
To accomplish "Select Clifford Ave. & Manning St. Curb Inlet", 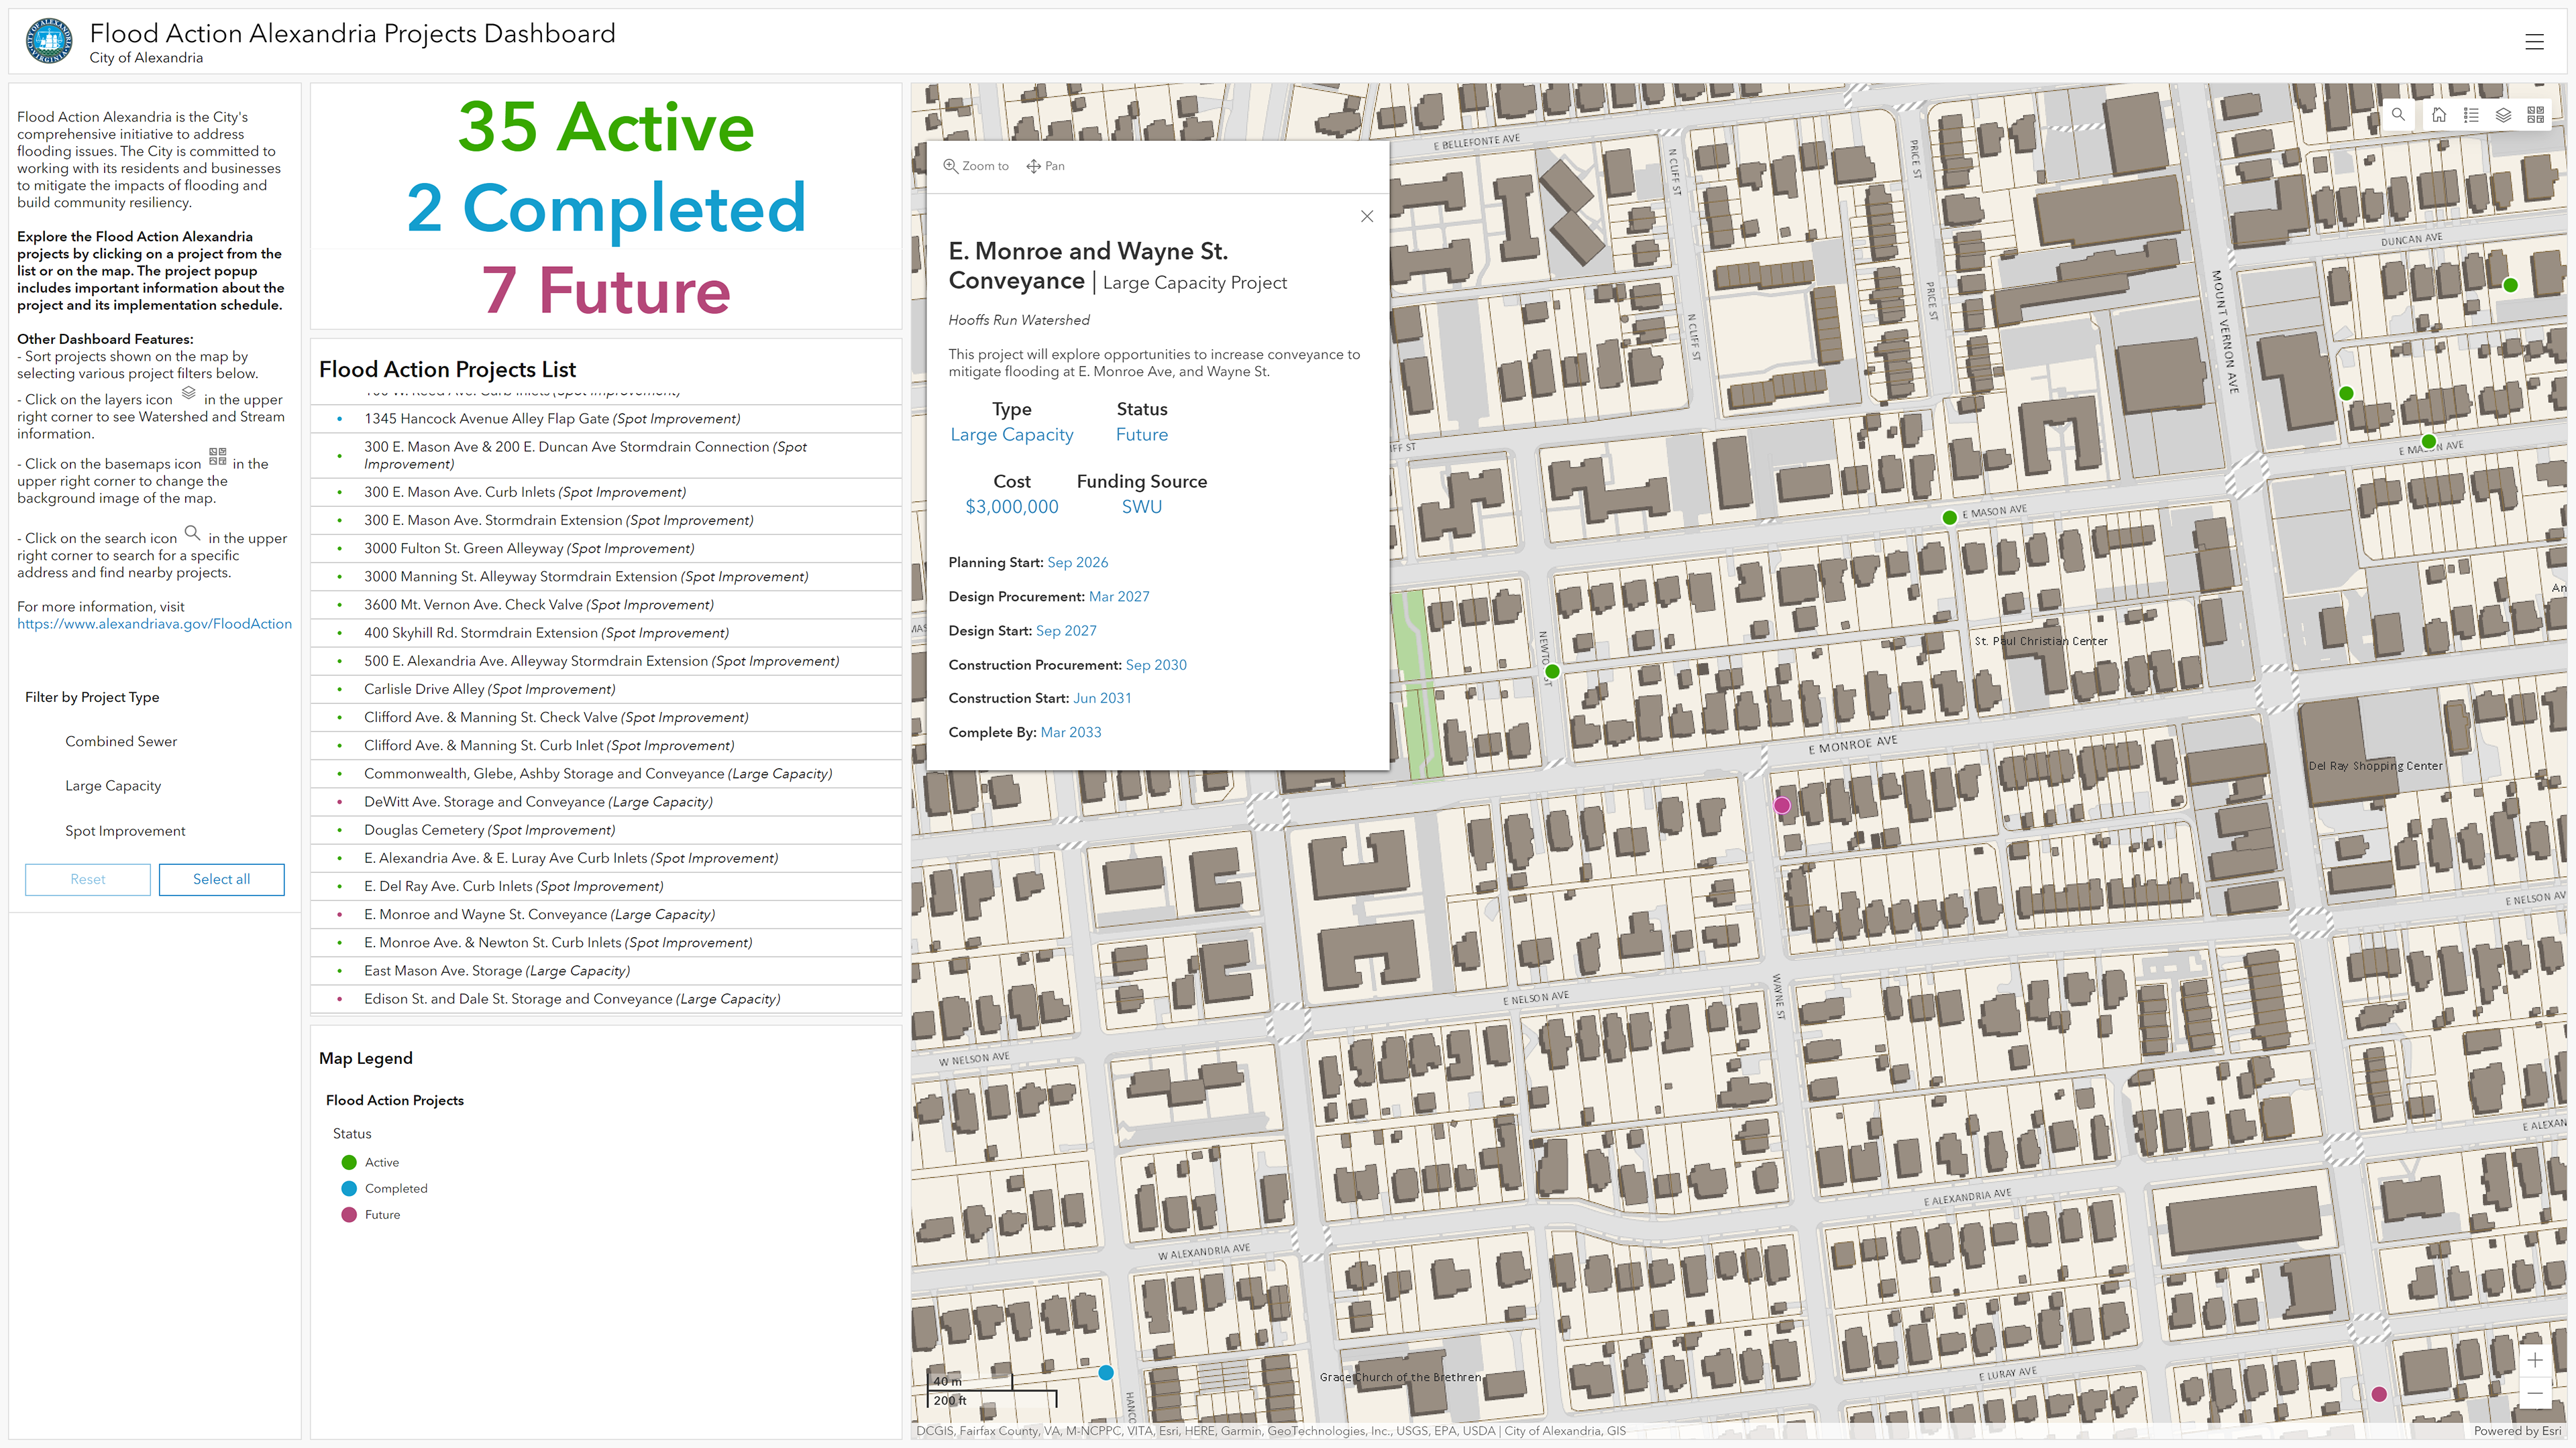I will 606,745.
